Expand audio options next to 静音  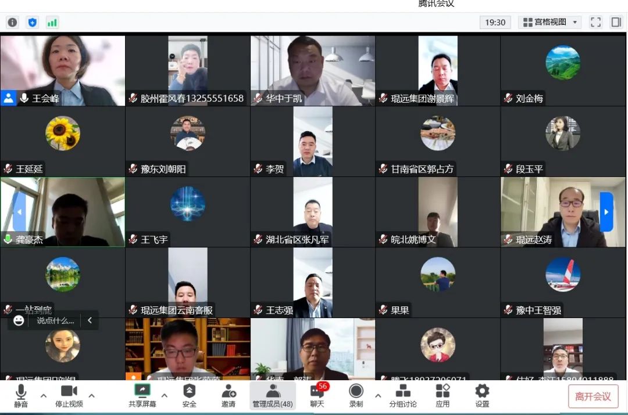click(x=44, y=396)
